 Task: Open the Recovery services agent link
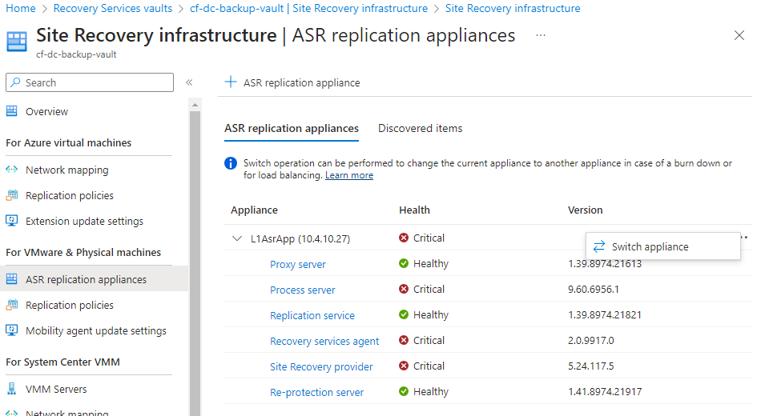click(x=324, y=341)
